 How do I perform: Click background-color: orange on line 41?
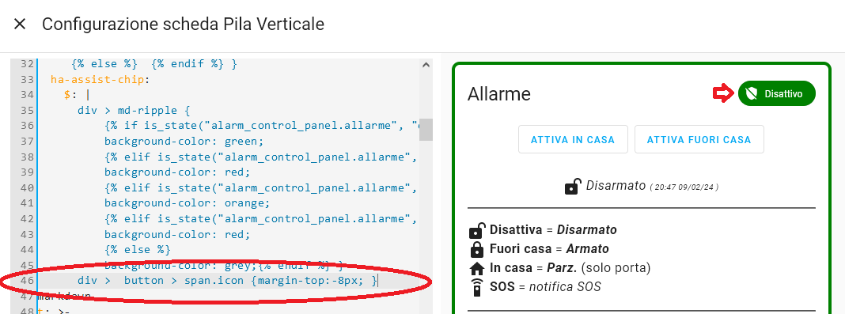point(187,203)
